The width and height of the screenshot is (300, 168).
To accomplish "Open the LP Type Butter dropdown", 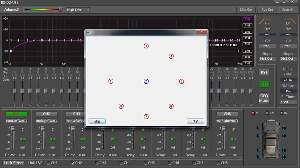I will click(288, 46).
